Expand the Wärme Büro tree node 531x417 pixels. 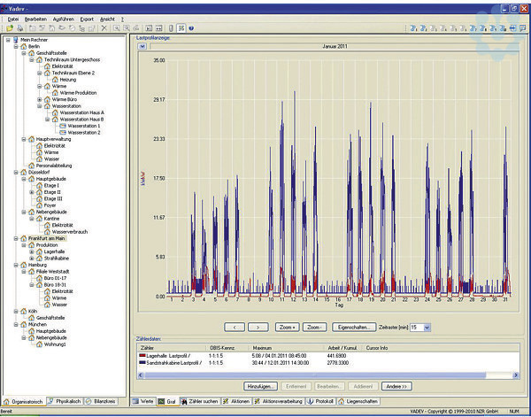40,99
